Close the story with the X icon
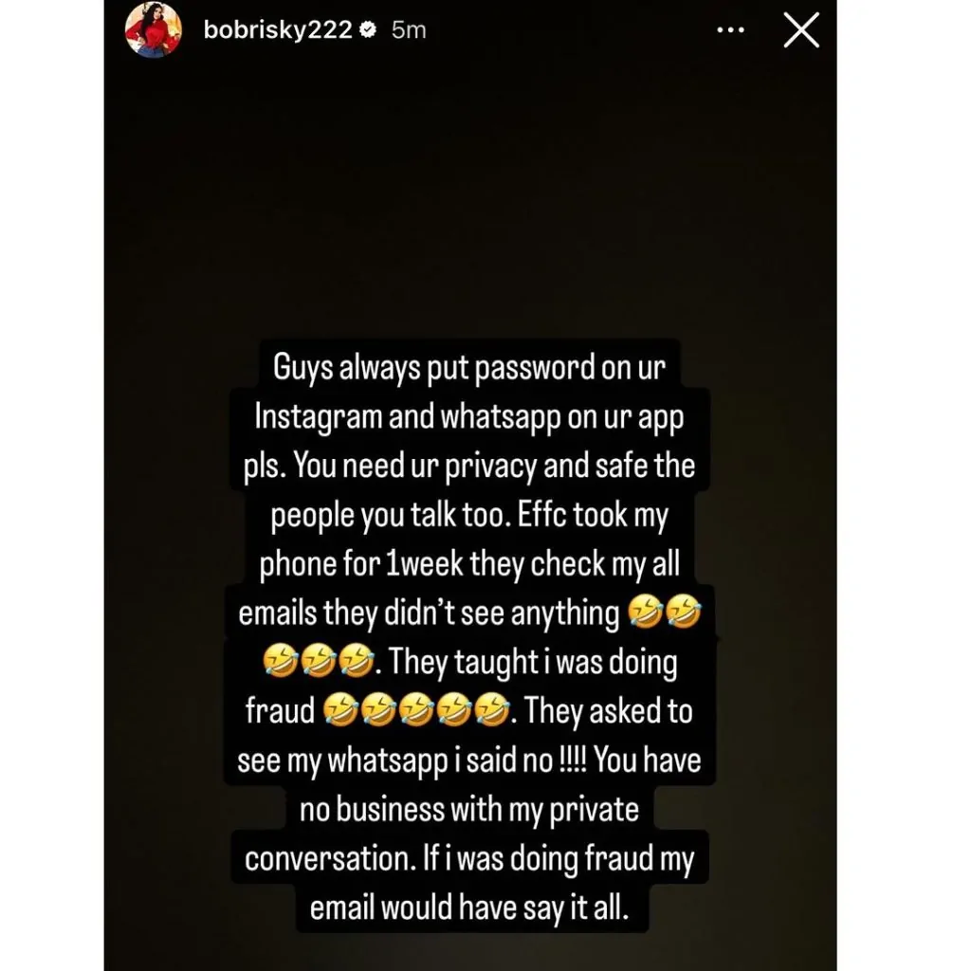Screen dimensions: 971x971 [801, 29]
